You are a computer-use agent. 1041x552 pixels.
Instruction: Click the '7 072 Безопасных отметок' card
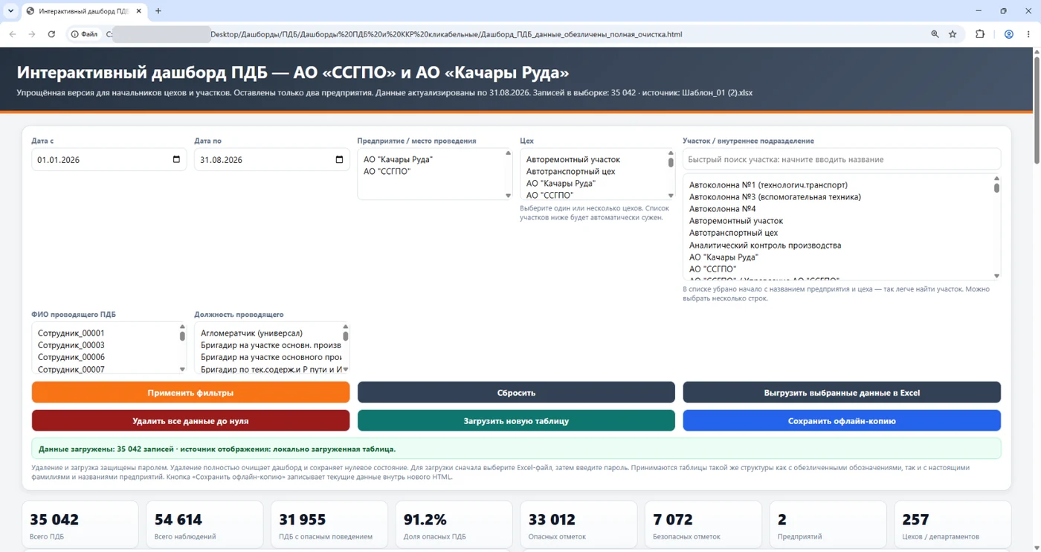coord(703,525)
